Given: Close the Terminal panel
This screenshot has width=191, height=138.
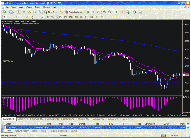Looking at the screenshot, I should click(x=2, y=123).
